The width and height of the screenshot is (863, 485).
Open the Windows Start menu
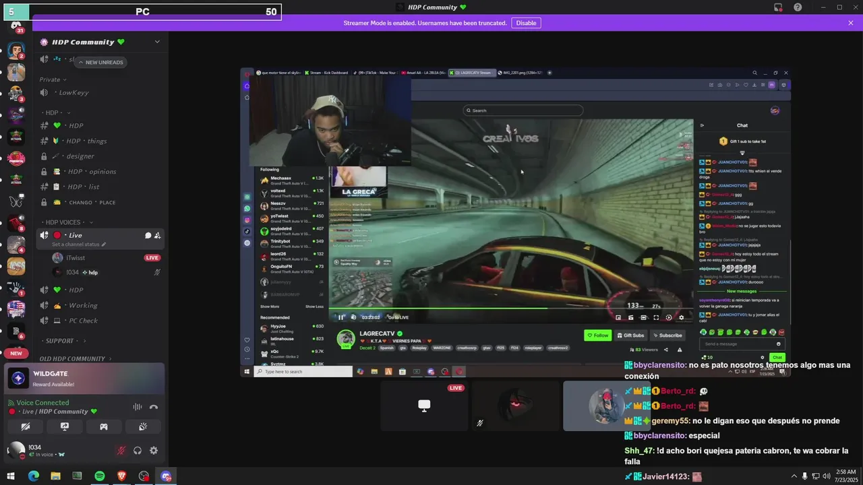(x=11, y=476)
